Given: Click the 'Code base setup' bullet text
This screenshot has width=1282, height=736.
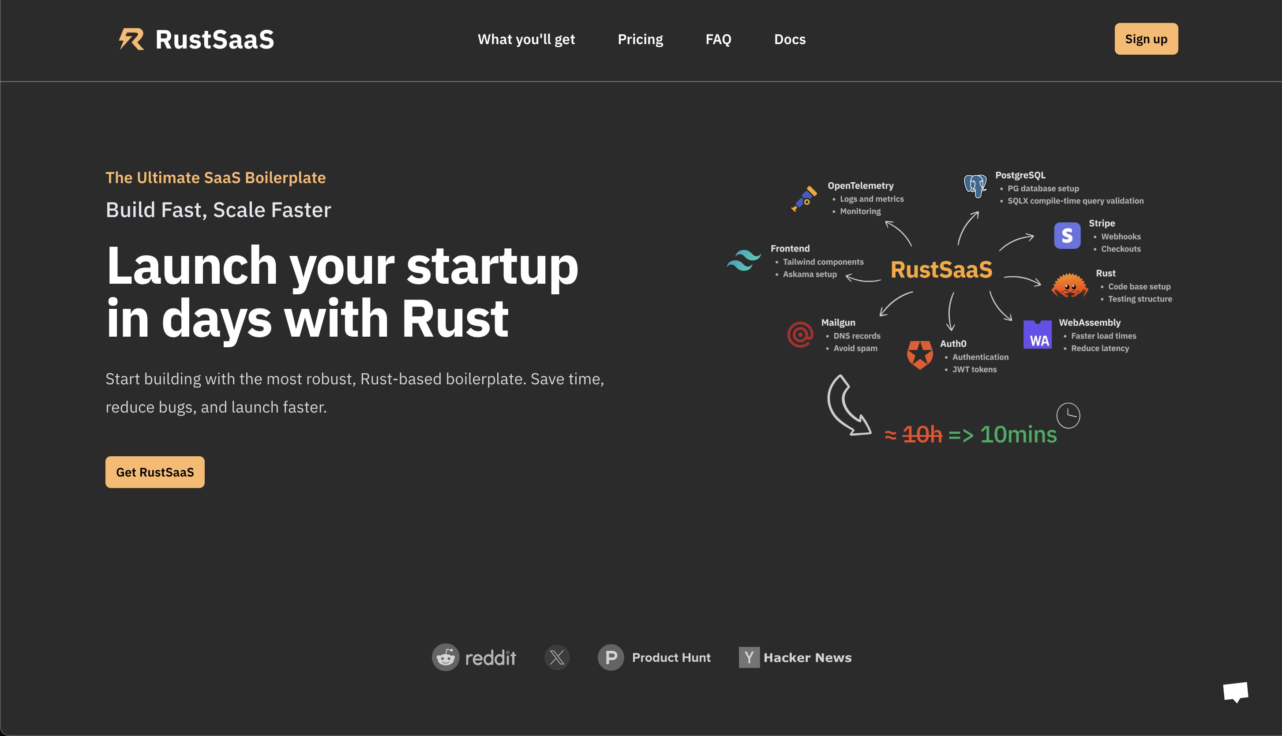Looking at the screenshot, I should coord(1139,287).
